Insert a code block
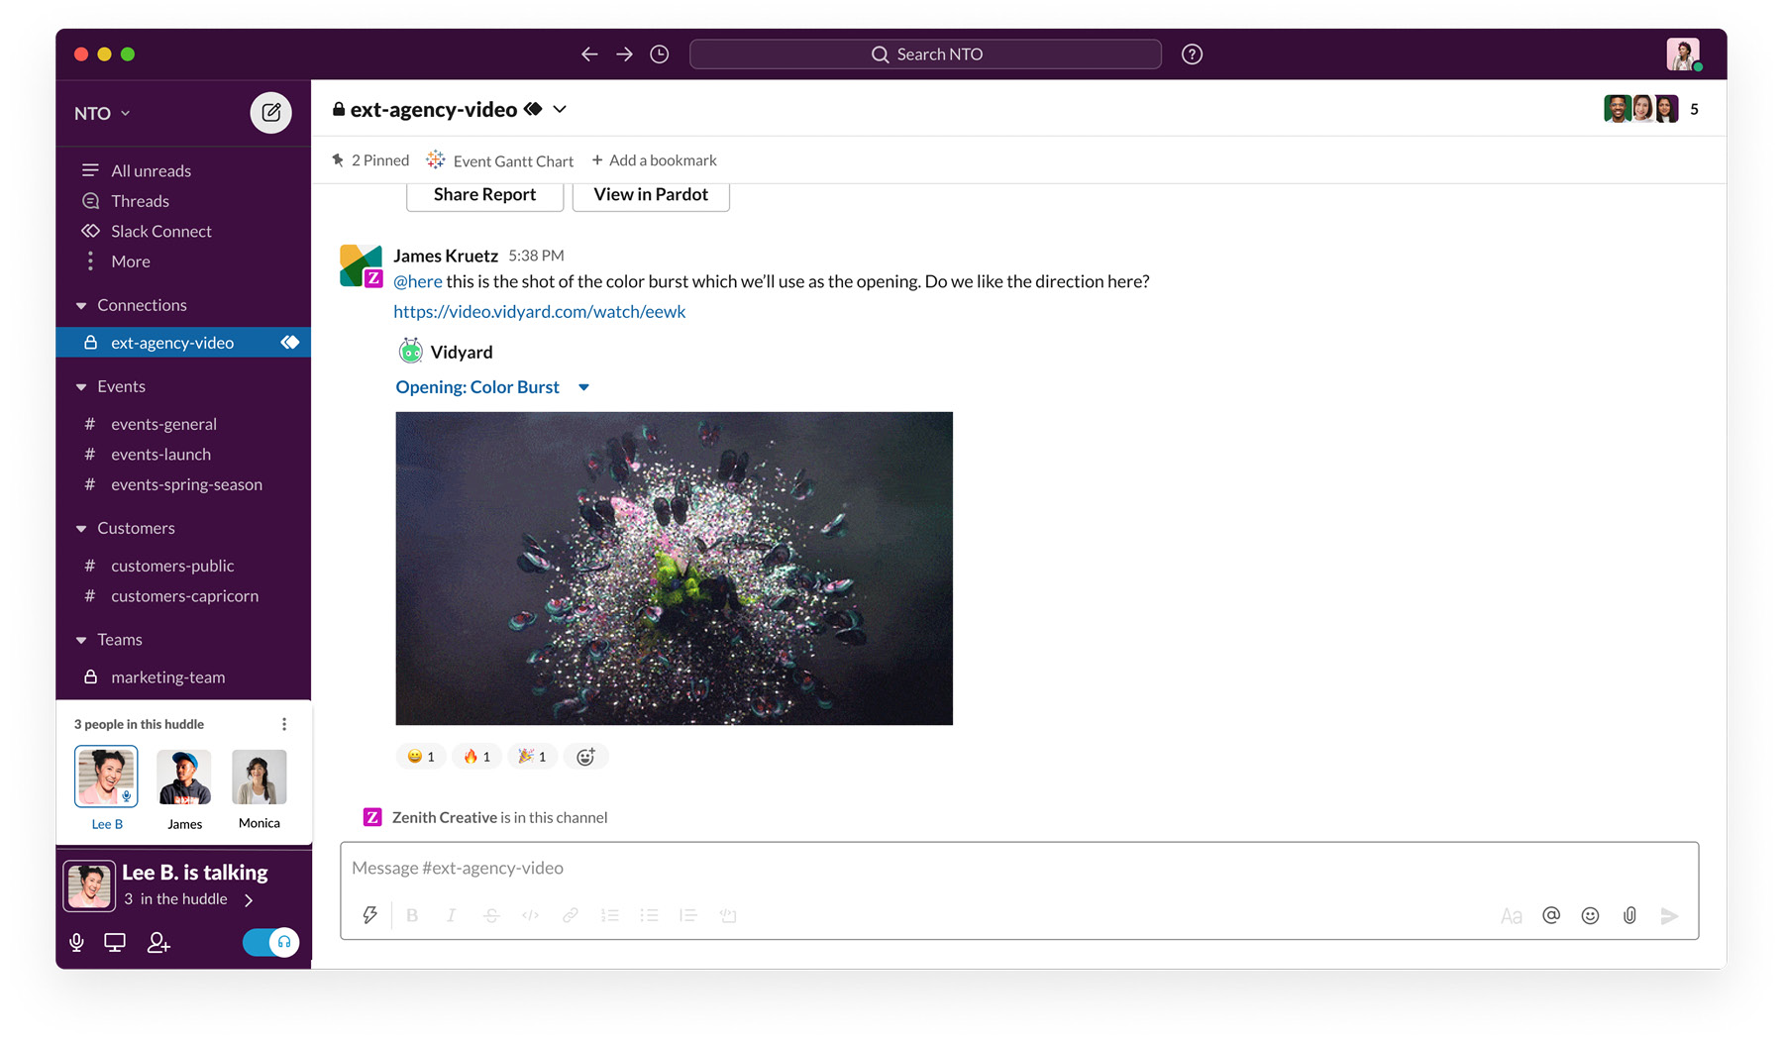The width and height of the screenshot is (1783, 1040). click(728, 915)
